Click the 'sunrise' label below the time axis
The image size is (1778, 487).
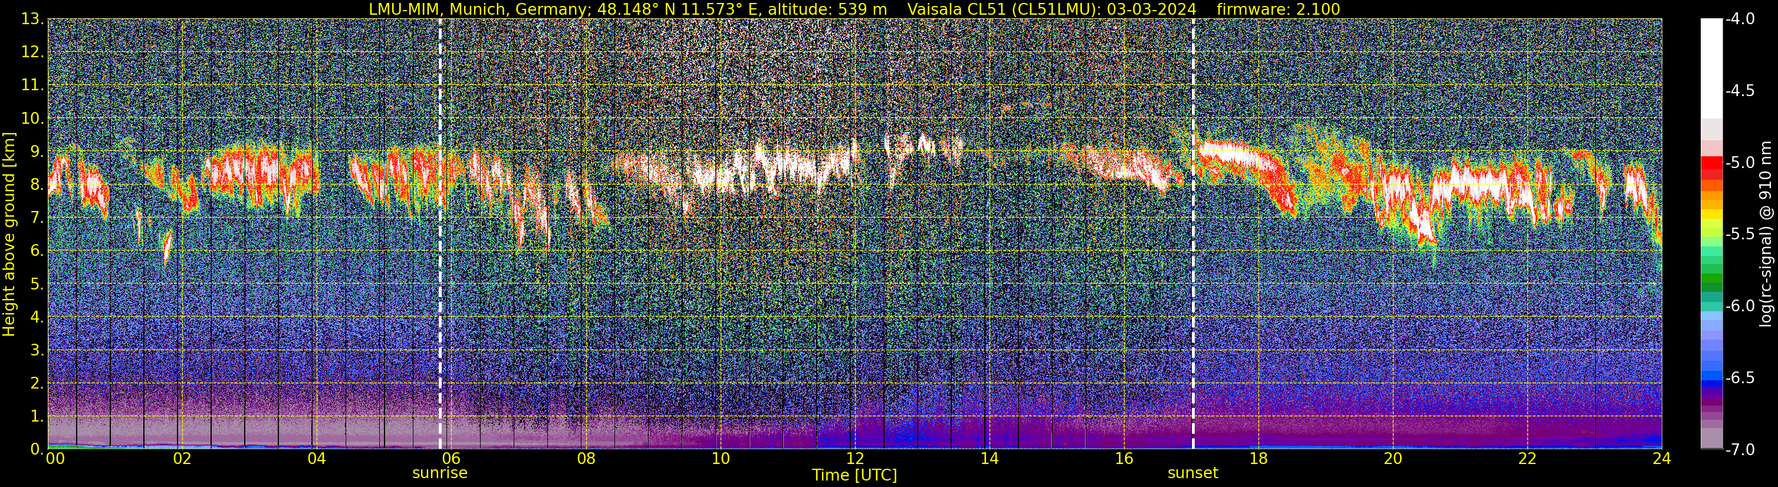440,473
